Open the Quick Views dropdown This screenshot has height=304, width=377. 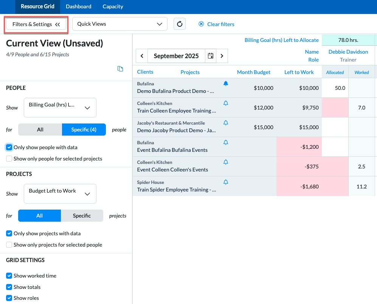(120, 24)
